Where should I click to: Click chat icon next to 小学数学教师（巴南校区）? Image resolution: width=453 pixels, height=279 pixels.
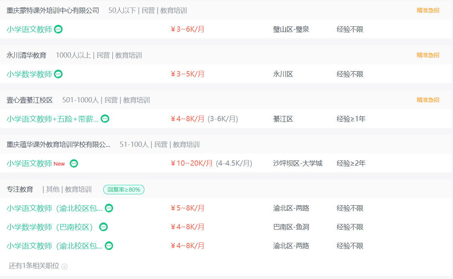click(x=103, y=227)
